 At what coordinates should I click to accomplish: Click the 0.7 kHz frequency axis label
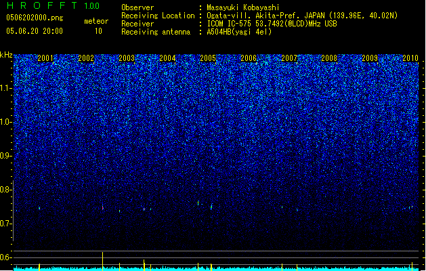6,224
